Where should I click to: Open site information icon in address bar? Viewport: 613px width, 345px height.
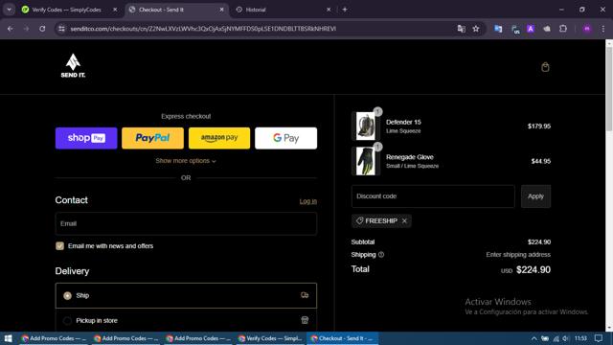[61, 29]
